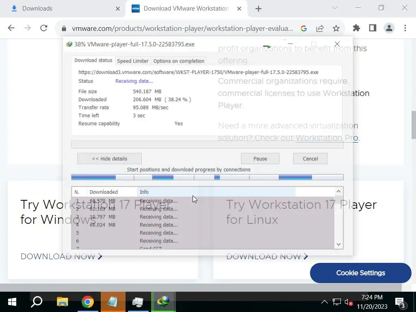Close the Downloads browser tab
The height and width of the screenshot is (312, 416).
[x=118, y=9]
